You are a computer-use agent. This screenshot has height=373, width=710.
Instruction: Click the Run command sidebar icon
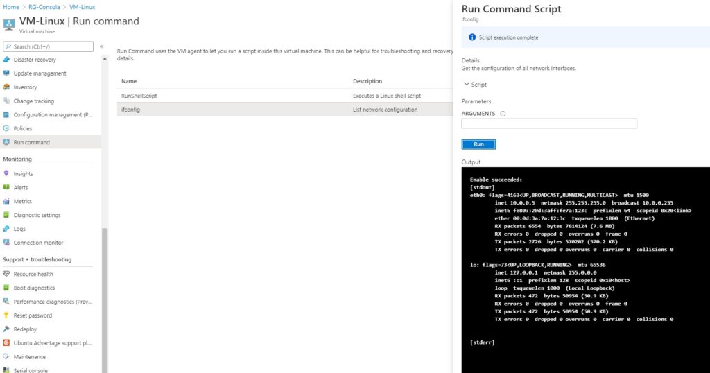[6, 141]
